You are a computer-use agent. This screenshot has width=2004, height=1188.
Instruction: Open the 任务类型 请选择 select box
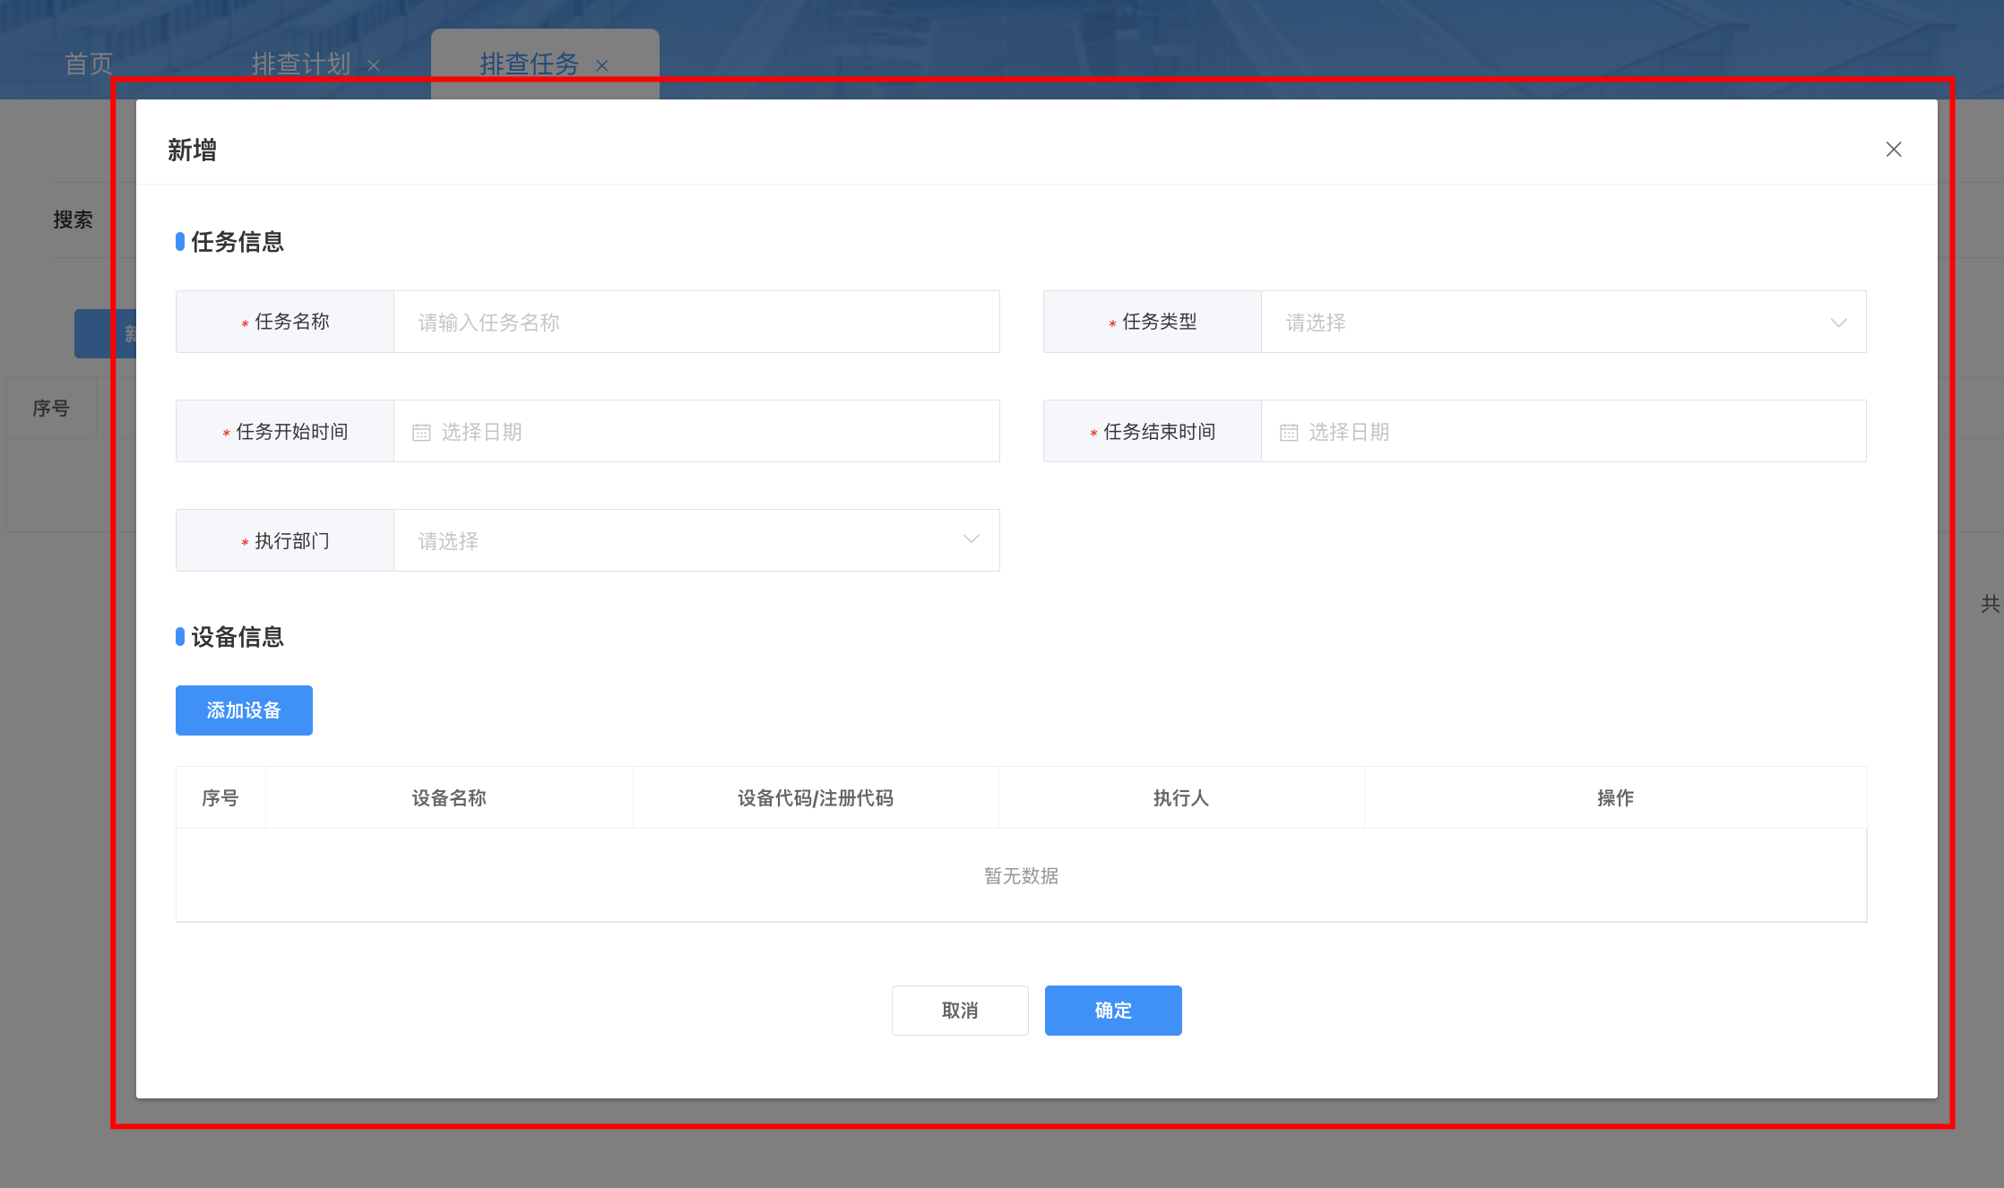pyautogui.click(x=1542, y=323)
